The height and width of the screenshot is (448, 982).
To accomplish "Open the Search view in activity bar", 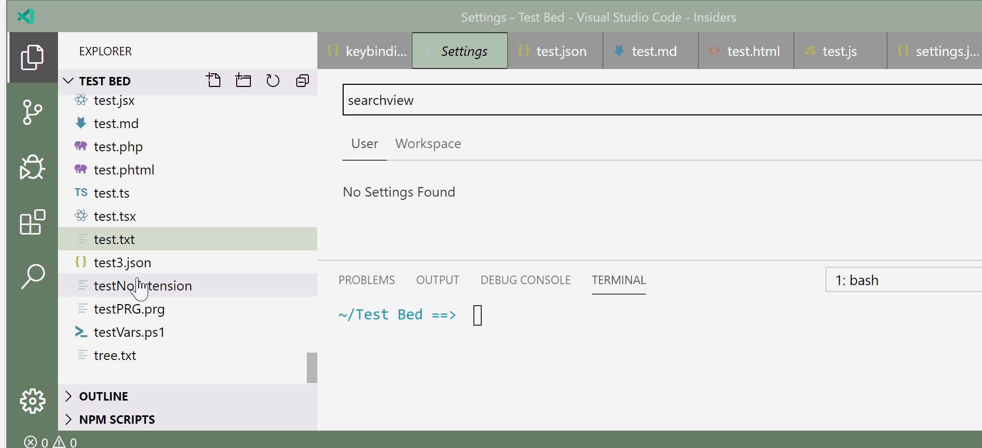I will (32, 277).
